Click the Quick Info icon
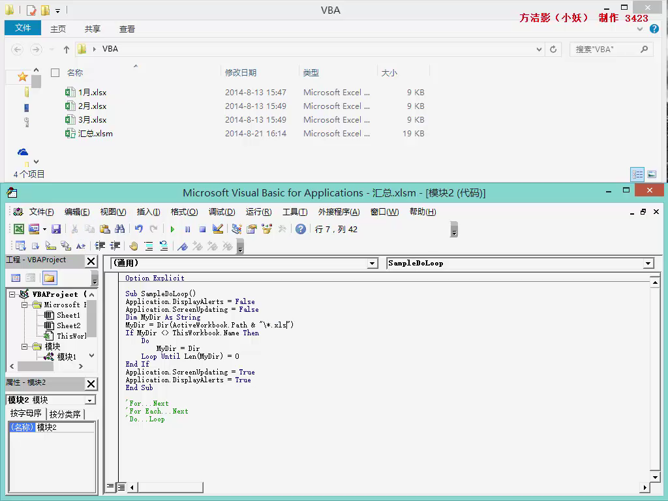This screenshot has width=668, height=501. tap(51, 246)
